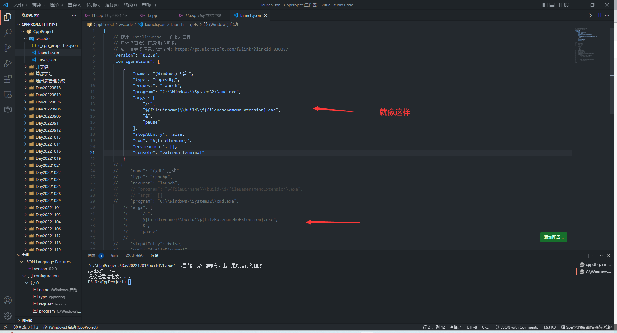
Task: Expand the 通讯录管理系统 folder
Action: [x=25, y=81]
